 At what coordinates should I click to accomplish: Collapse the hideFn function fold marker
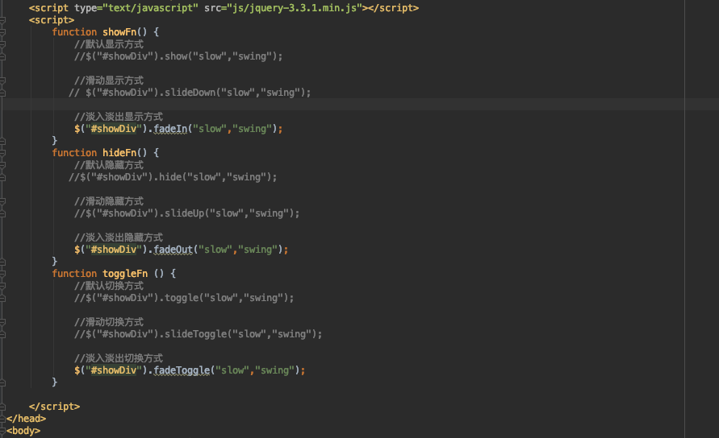click(2, 153)
